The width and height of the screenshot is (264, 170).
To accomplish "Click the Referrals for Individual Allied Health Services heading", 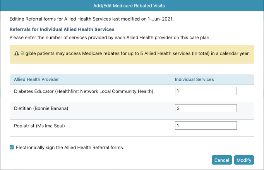I will tap(62, 29).
